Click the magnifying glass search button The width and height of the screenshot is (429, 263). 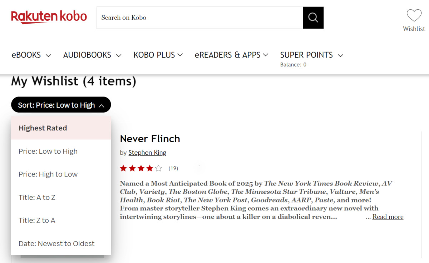tap(313, 18)
